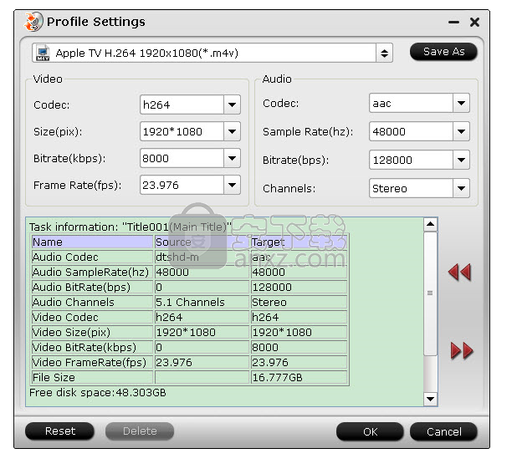
Task: Expand the video Size(pix) dropdown
Action: (x=232, y=132)
